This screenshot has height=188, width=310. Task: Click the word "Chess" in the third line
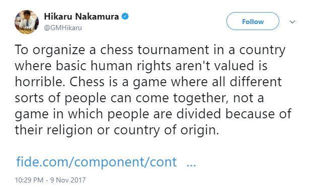[x=87, y=82]
